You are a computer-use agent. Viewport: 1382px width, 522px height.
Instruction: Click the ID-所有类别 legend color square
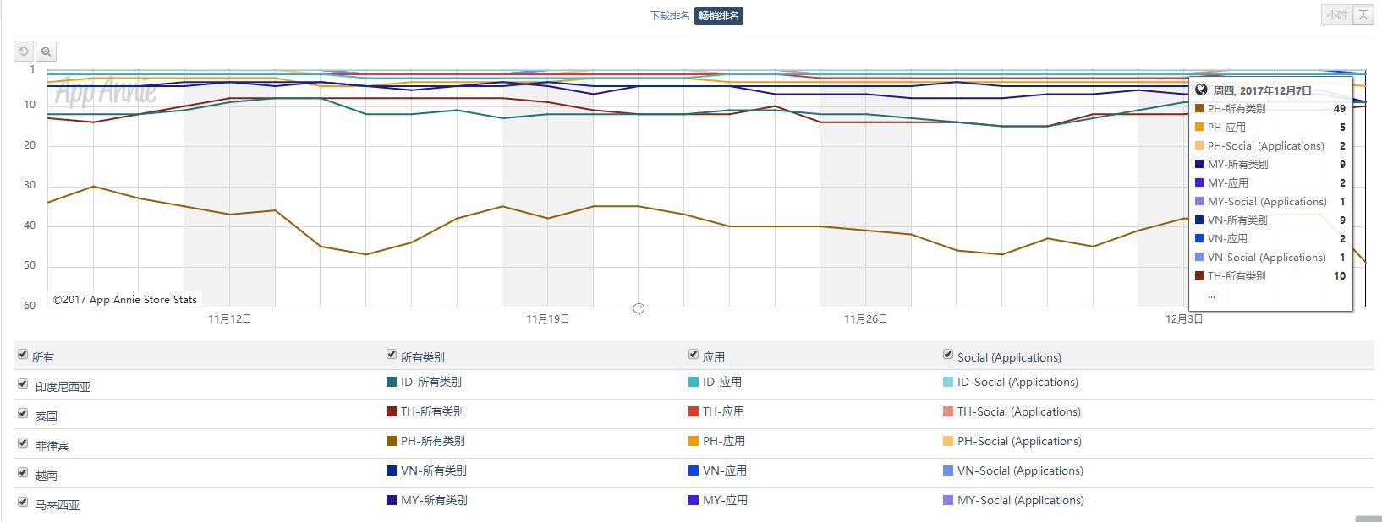[x=392, y=382]
